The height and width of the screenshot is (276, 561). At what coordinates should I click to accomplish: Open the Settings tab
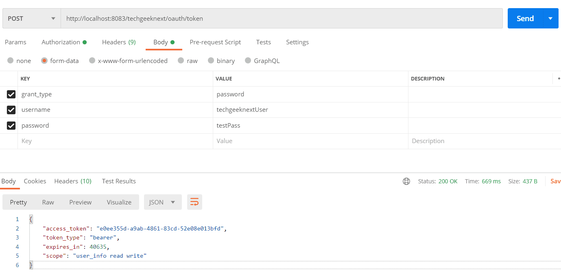[297, 42]
